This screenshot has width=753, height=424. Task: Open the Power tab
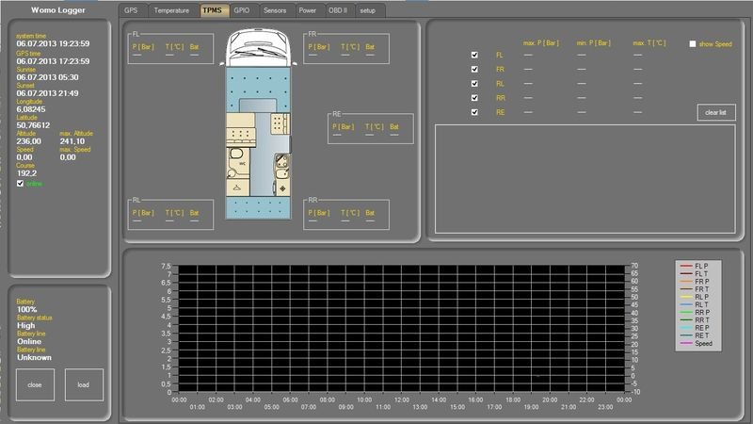307,10
